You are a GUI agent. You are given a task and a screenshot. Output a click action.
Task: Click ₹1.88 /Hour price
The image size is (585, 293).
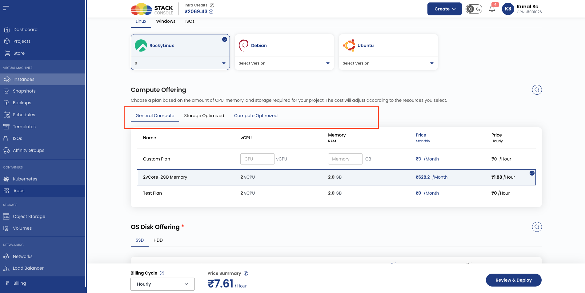click(503, 177)
